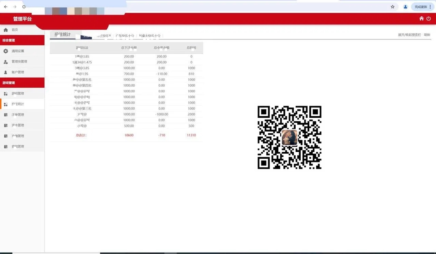Click the 500 profit cell
Screen dimensions: 436x254
[191, 126]
